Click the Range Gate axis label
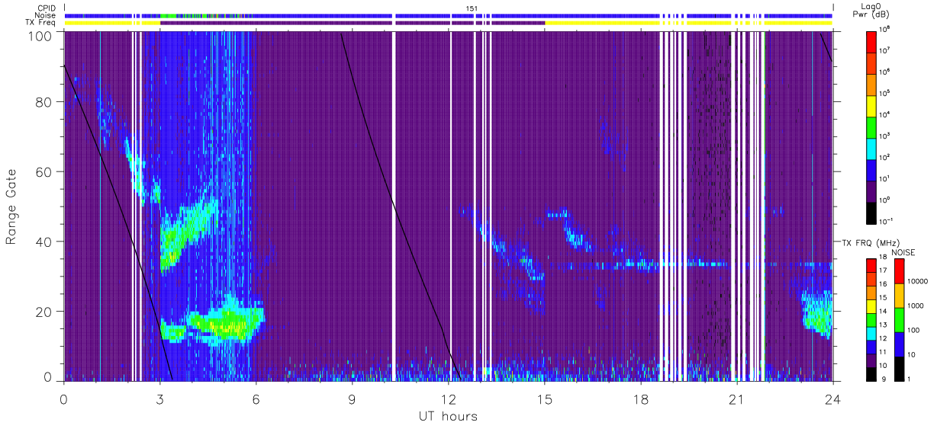Viewport: 937px width, 432px height. tap(11, 207)
